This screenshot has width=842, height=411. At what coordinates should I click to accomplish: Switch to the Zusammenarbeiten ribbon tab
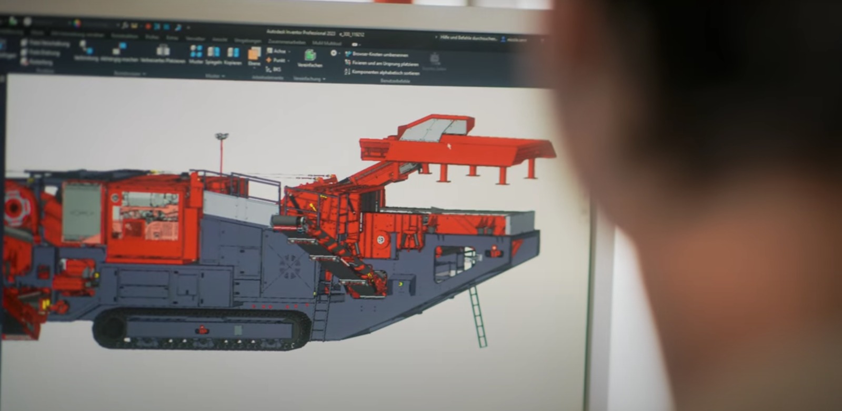pos(286,42)
